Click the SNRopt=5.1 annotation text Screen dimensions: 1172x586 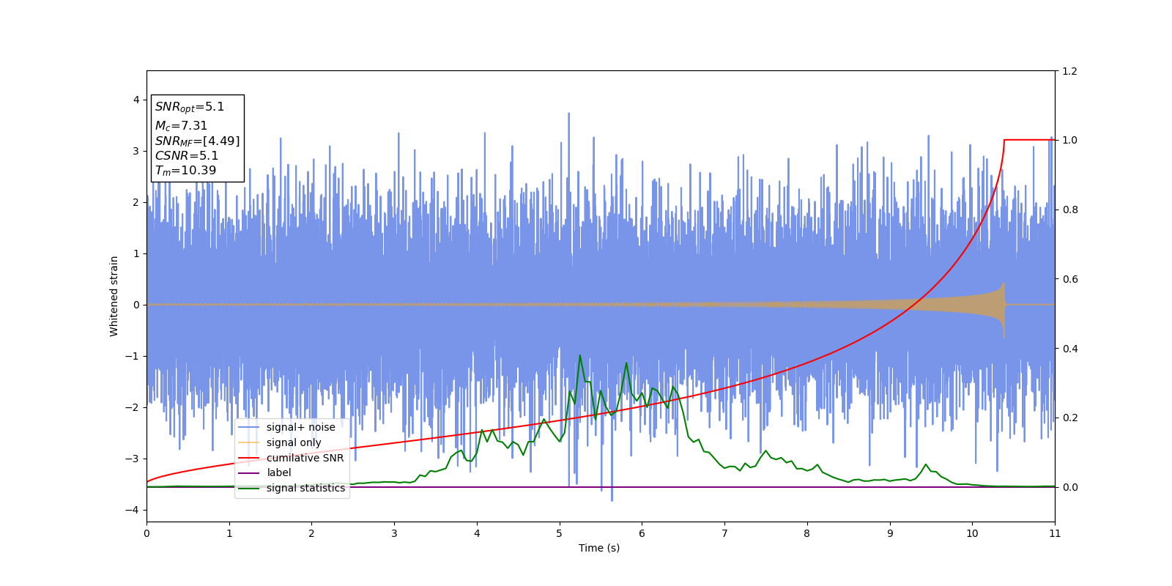click(x=190, y=107)
